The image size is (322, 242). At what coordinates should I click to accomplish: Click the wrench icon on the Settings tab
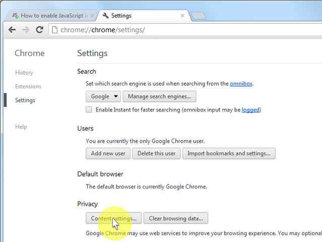pos(105,16)
